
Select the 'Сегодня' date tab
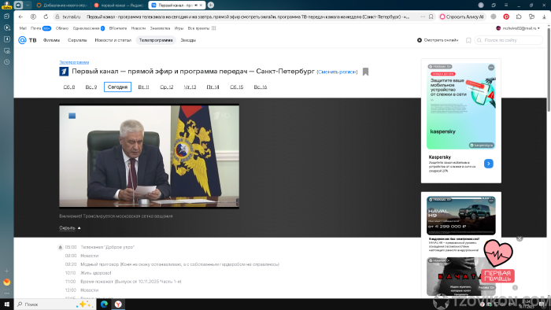pyautogui.click(x=117, y=87)
